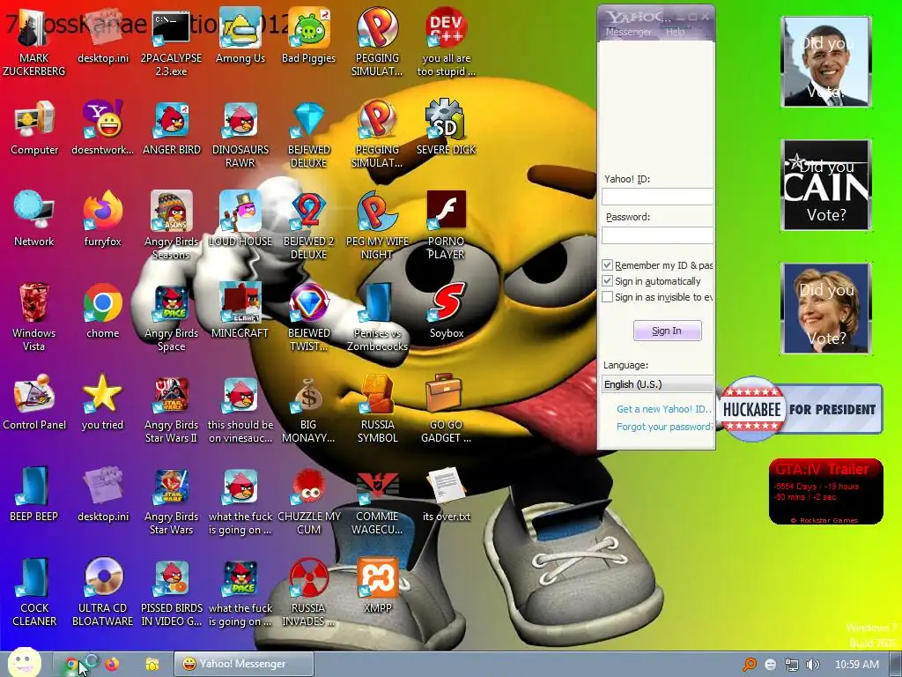Screen dimensions: 902x677
Task: Uncheck 'Sign in automatically'
Action: coord(607,281)
